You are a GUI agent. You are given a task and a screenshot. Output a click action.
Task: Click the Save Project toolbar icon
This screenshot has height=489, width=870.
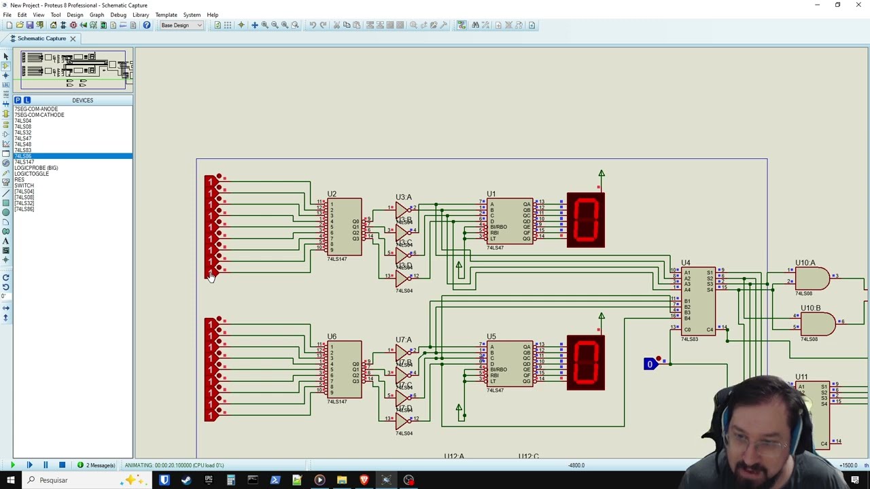click(29, 25)
